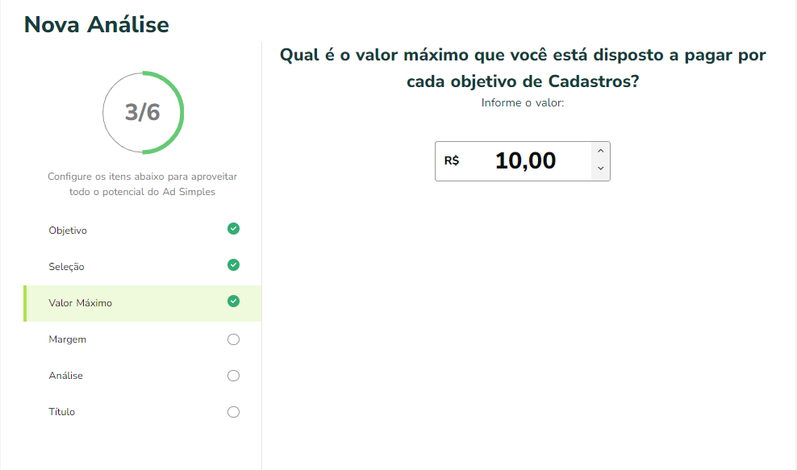
Task: Click the Nova Análise heading
Action: 97,24
